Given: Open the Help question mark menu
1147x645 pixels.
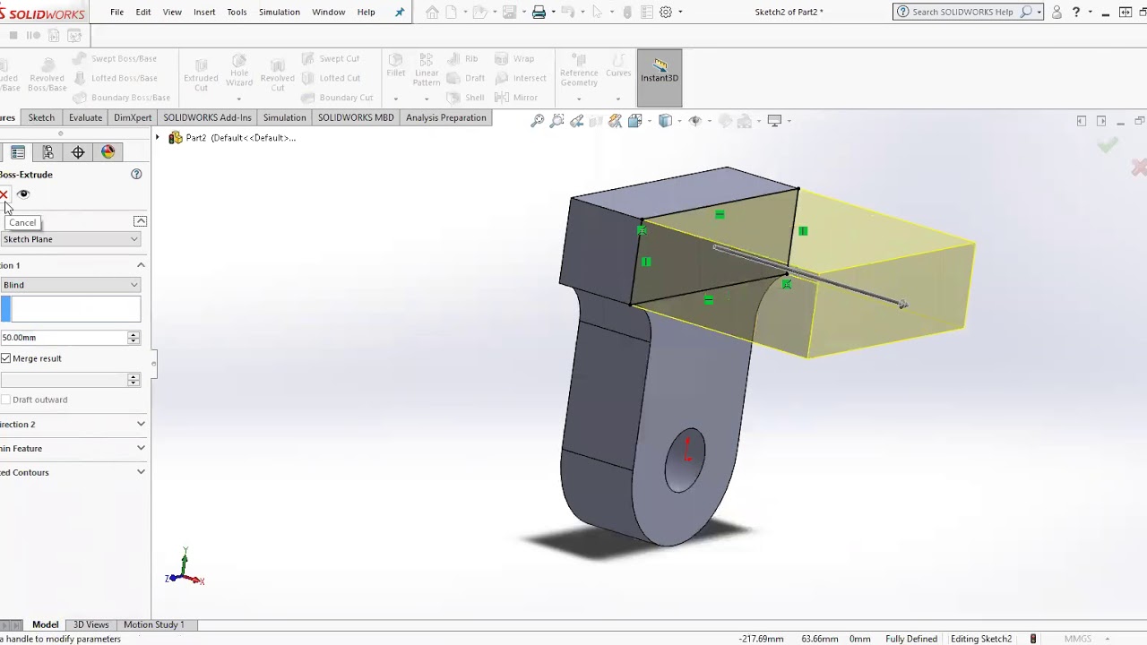Looking at the screenshot, I should (x=1076, y=12).
